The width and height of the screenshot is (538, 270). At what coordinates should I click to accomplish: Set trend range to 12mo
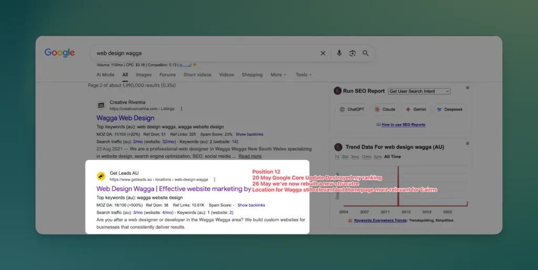[366, 157]
